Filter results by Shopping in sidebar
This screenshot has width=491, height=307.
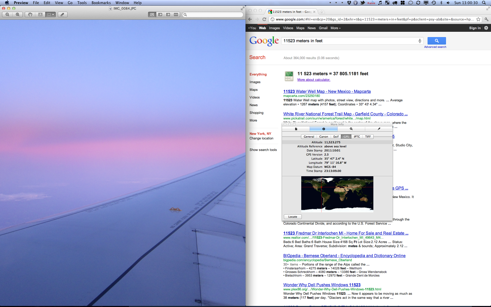pyautogui.click(x=256, y=113)
